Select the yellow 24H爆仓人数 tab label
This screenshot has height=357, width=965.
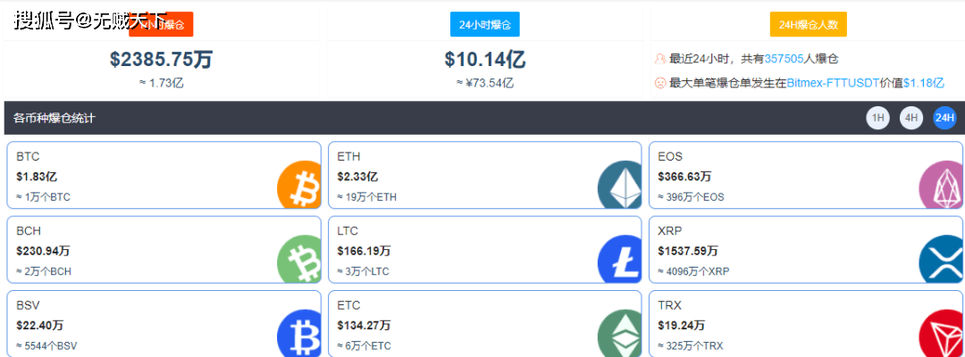(x=808, y=25)
